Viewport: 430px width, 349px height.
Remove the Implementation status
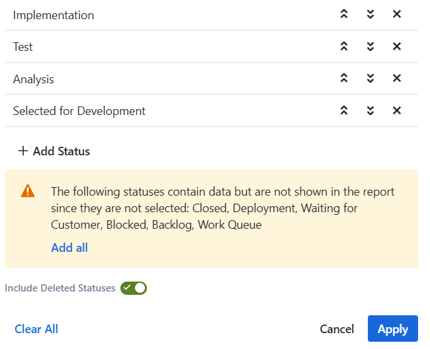397,15
